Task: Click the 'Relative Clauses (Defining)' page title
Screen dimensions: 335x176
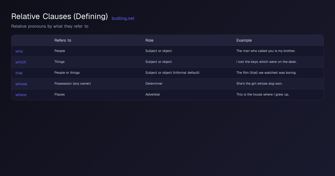Action: pos(59,16)
